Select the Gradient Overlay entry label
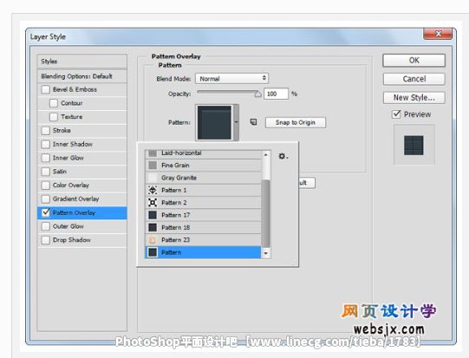This screenshot has height=358, width=469. click(x=75, y=199)
